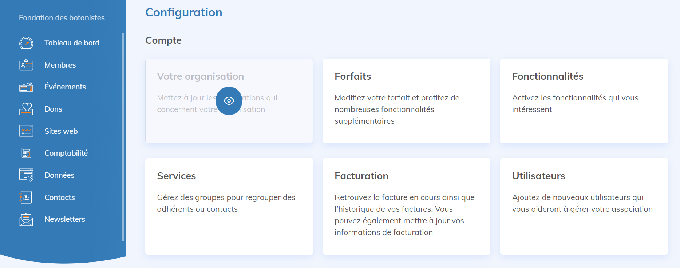Click the dashboard gauge icon
Screen dimensions: 680x268
26,43
